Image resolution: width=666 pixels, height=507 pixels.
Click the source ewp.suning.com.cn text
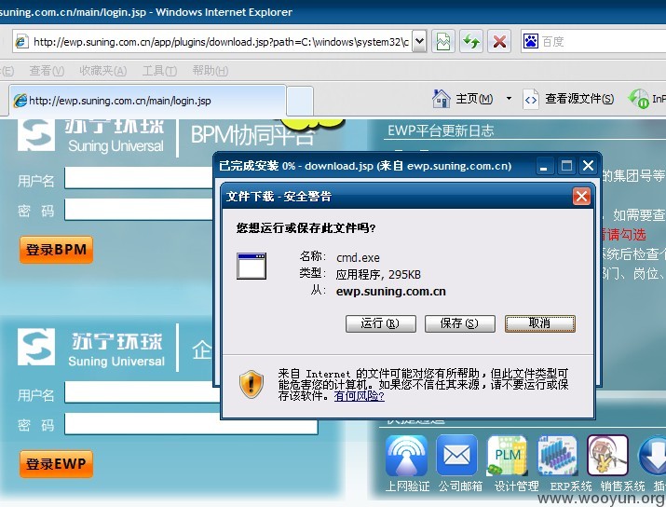pyautogui.click(x=391, y=292)
